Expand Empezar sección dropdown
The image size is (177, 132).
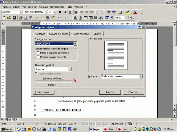coord(75,44)
